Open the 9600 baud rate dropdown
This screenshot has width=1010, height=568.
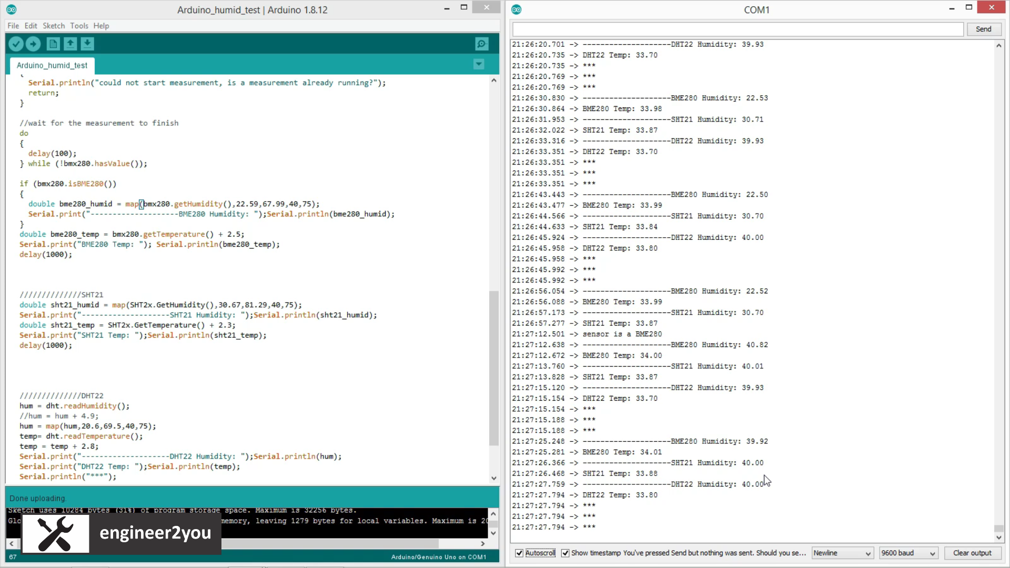coord(909,553)
